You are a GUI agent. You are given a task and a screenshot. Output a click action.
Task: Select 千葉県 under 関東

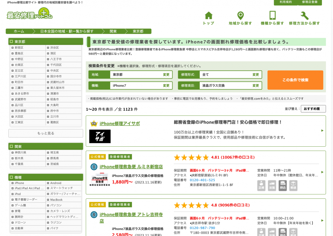(x=19, y=164)
